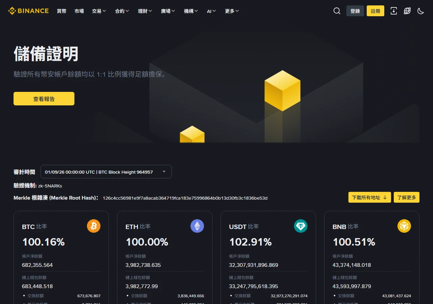This screenshot has height=304, width=433.
Task: Click BTC on-chain balance 683,448.518
Action: click(x=37, y=286)
